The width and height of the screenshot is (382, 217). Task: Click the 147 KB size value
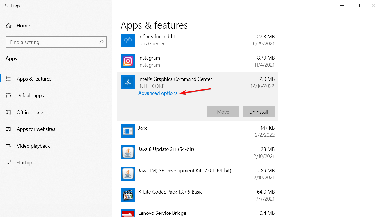pos(267,128)
